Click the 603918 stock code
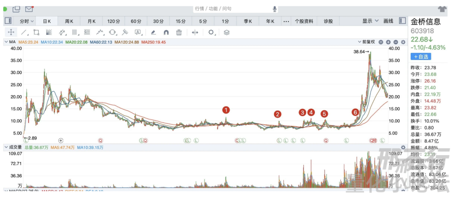 coord(422,31)
